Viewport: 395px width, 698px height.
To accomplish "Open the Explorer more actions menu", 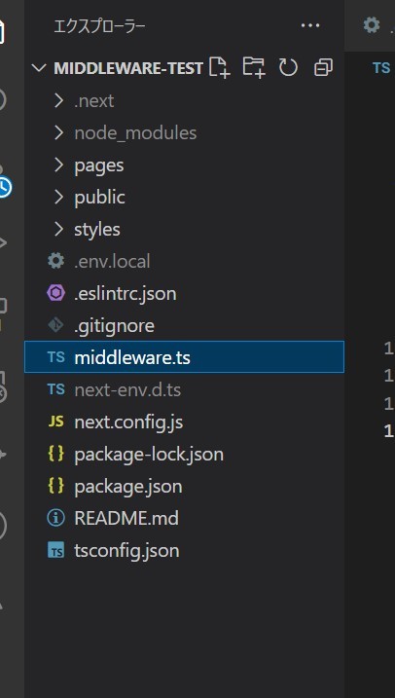I will coord(310,26).
